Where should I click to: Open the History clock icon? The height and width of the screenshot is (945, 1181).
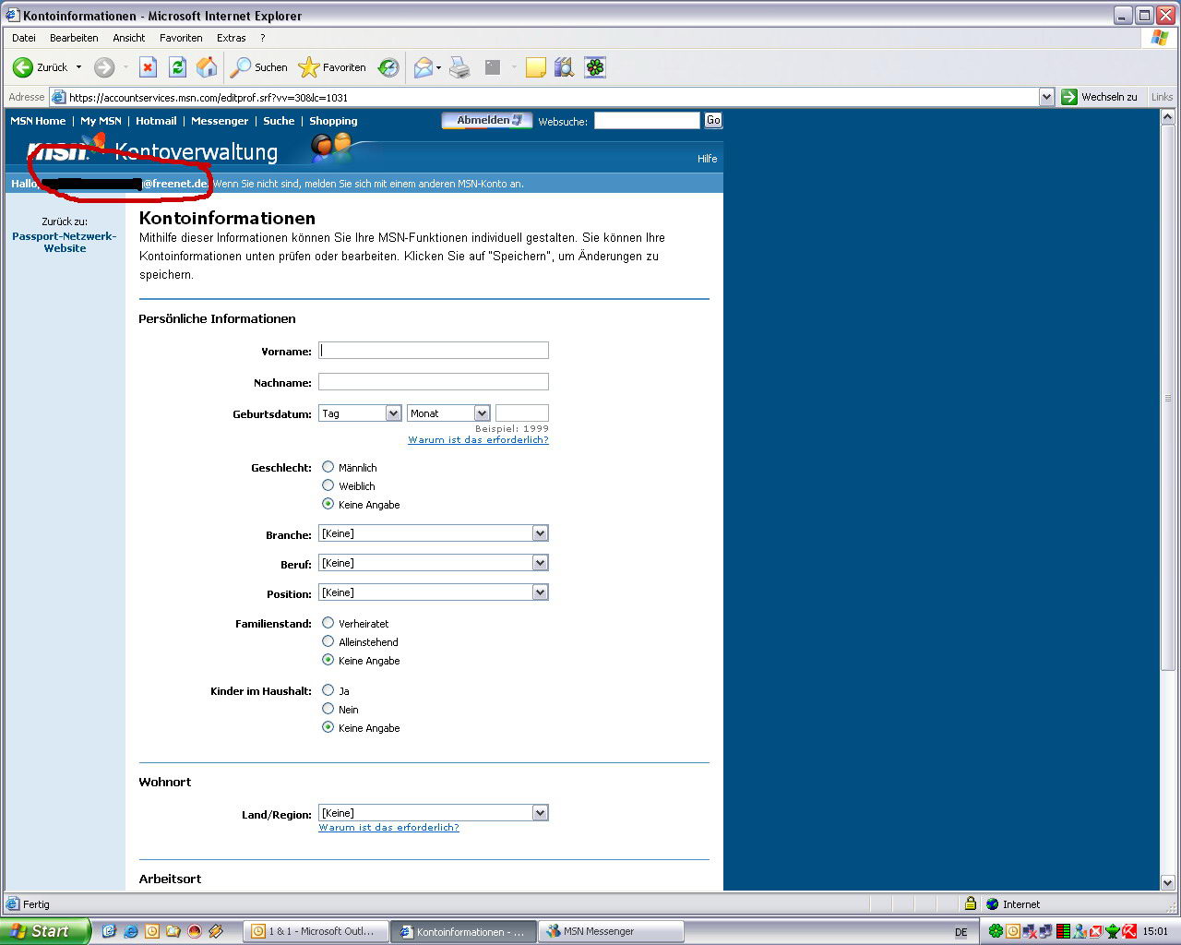tap(388, 67)
